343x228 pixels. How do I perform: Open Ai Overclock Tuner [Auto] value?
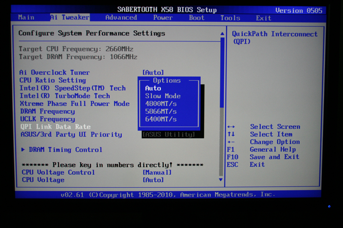coord(153,72)
